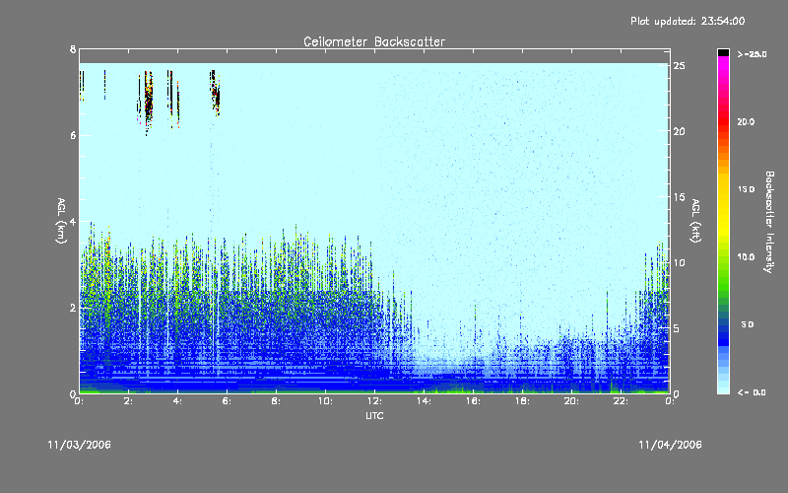The height and width of the screenshot is (493, 788).
Task: Click the '2:' hour label on UTC axis
Action: [x=129, y=401]
